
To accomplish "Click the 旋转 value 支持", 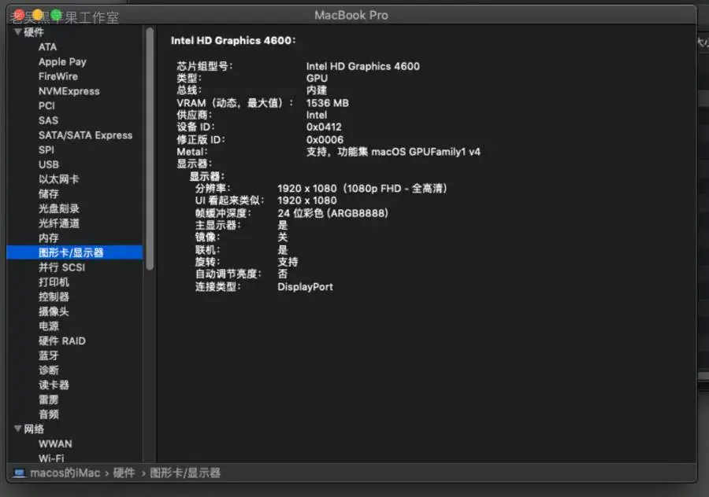I will pyautogui.click(x=288, y=262).
